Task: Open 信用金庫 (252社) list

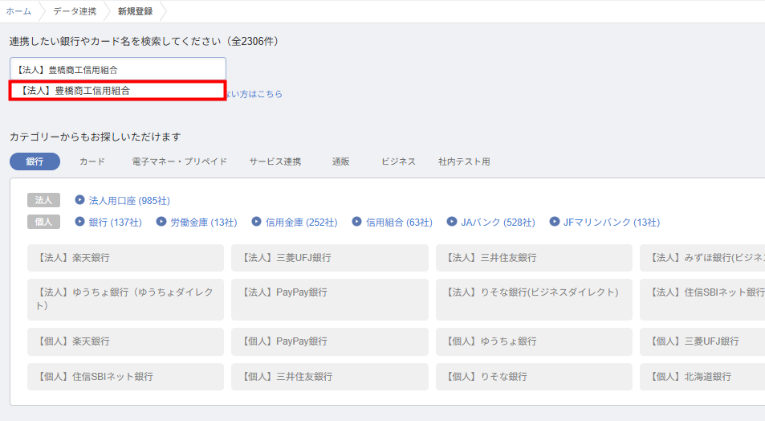Action: [x=302, y=223]
